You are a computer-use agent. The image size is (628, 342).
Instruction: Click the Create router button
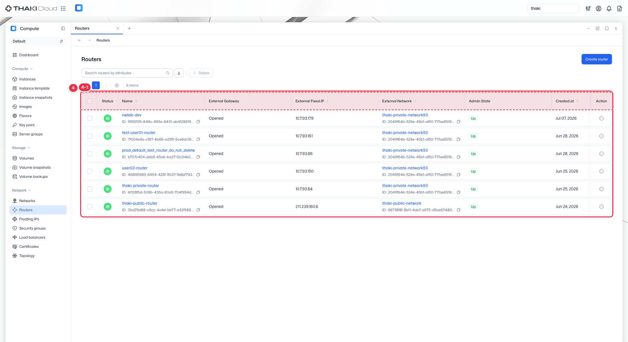click(x=597, y=59)
